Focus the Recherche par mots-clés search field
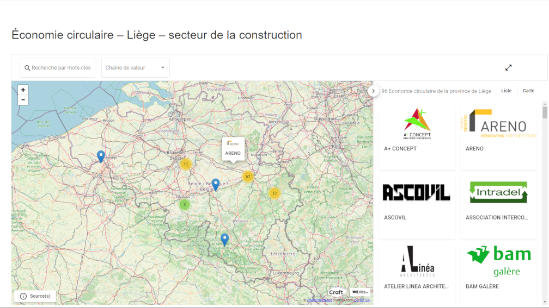This screenshot has width=549, height=308. click(58, 68)
